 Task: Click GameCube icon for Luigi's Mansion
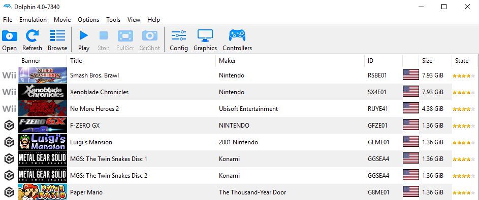click(9, 142)
